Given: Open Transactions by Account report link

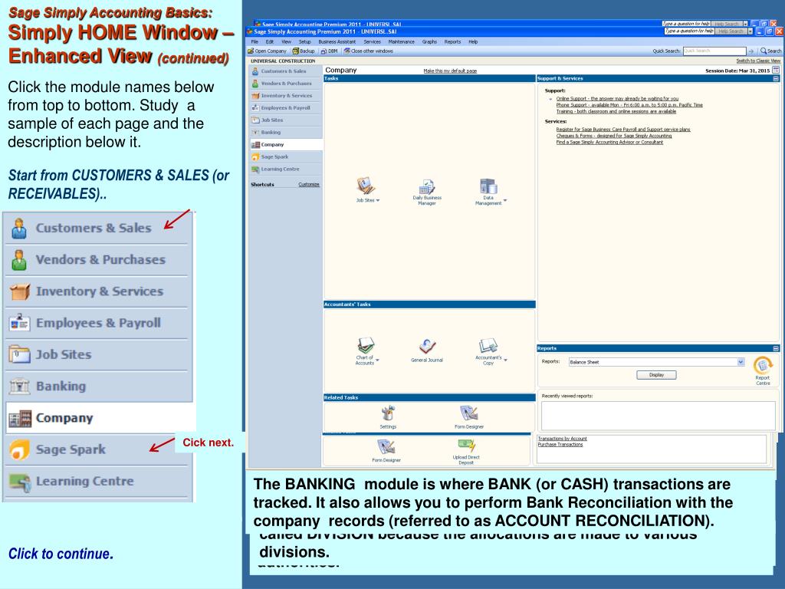Looking at the screenshot, I should (562, 438).
